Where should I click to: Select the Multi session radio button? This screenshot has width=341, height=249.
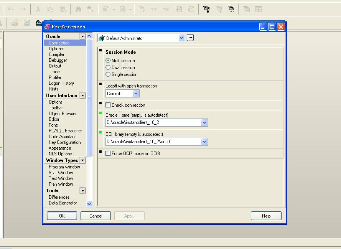(108, 61)
